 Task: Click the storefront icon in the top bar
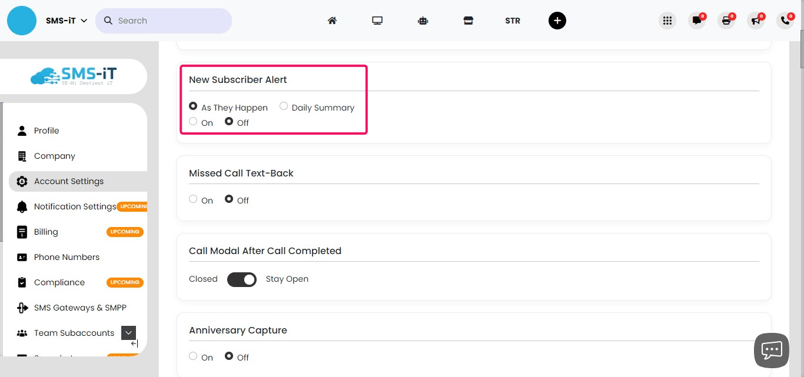468,20
